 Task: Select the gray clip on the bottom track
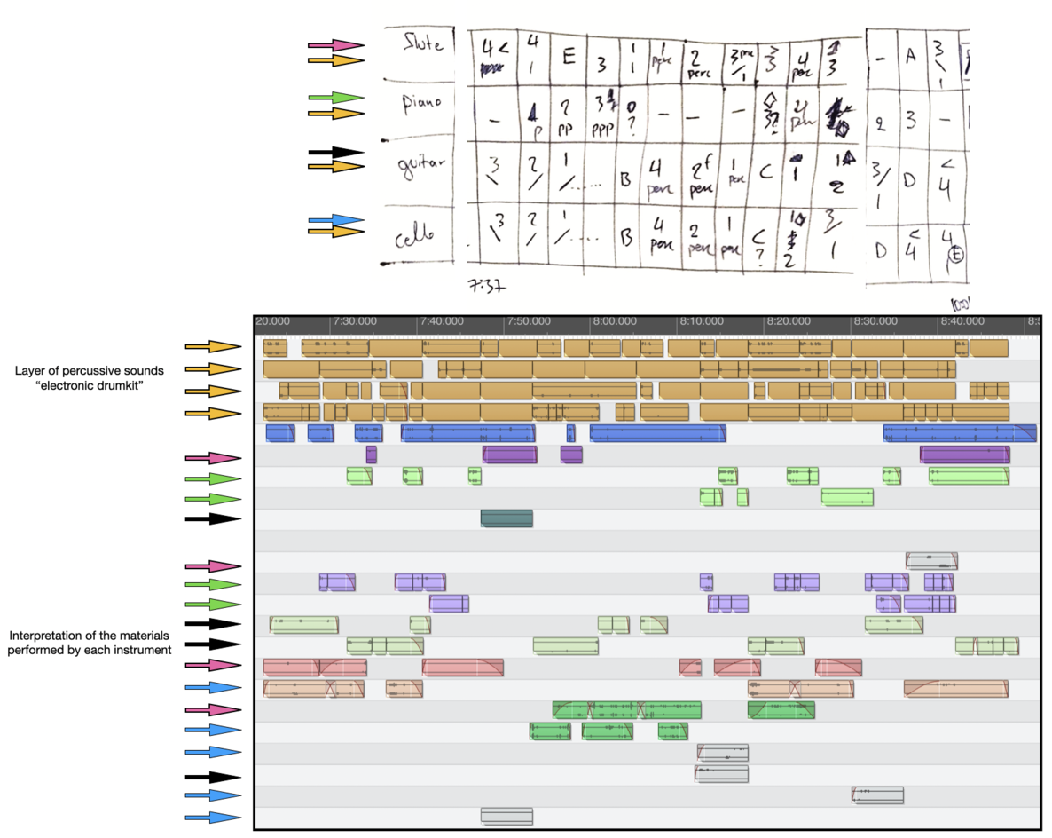point(506,817)
